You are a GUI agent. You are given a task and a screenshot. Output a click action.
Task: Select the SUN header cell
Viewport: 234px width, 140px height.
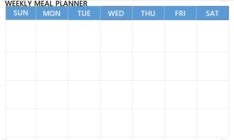tap(21, 13)
